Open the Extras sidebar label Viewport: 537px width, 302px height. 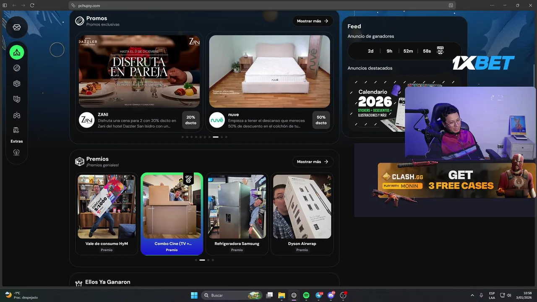pos(17,141)
